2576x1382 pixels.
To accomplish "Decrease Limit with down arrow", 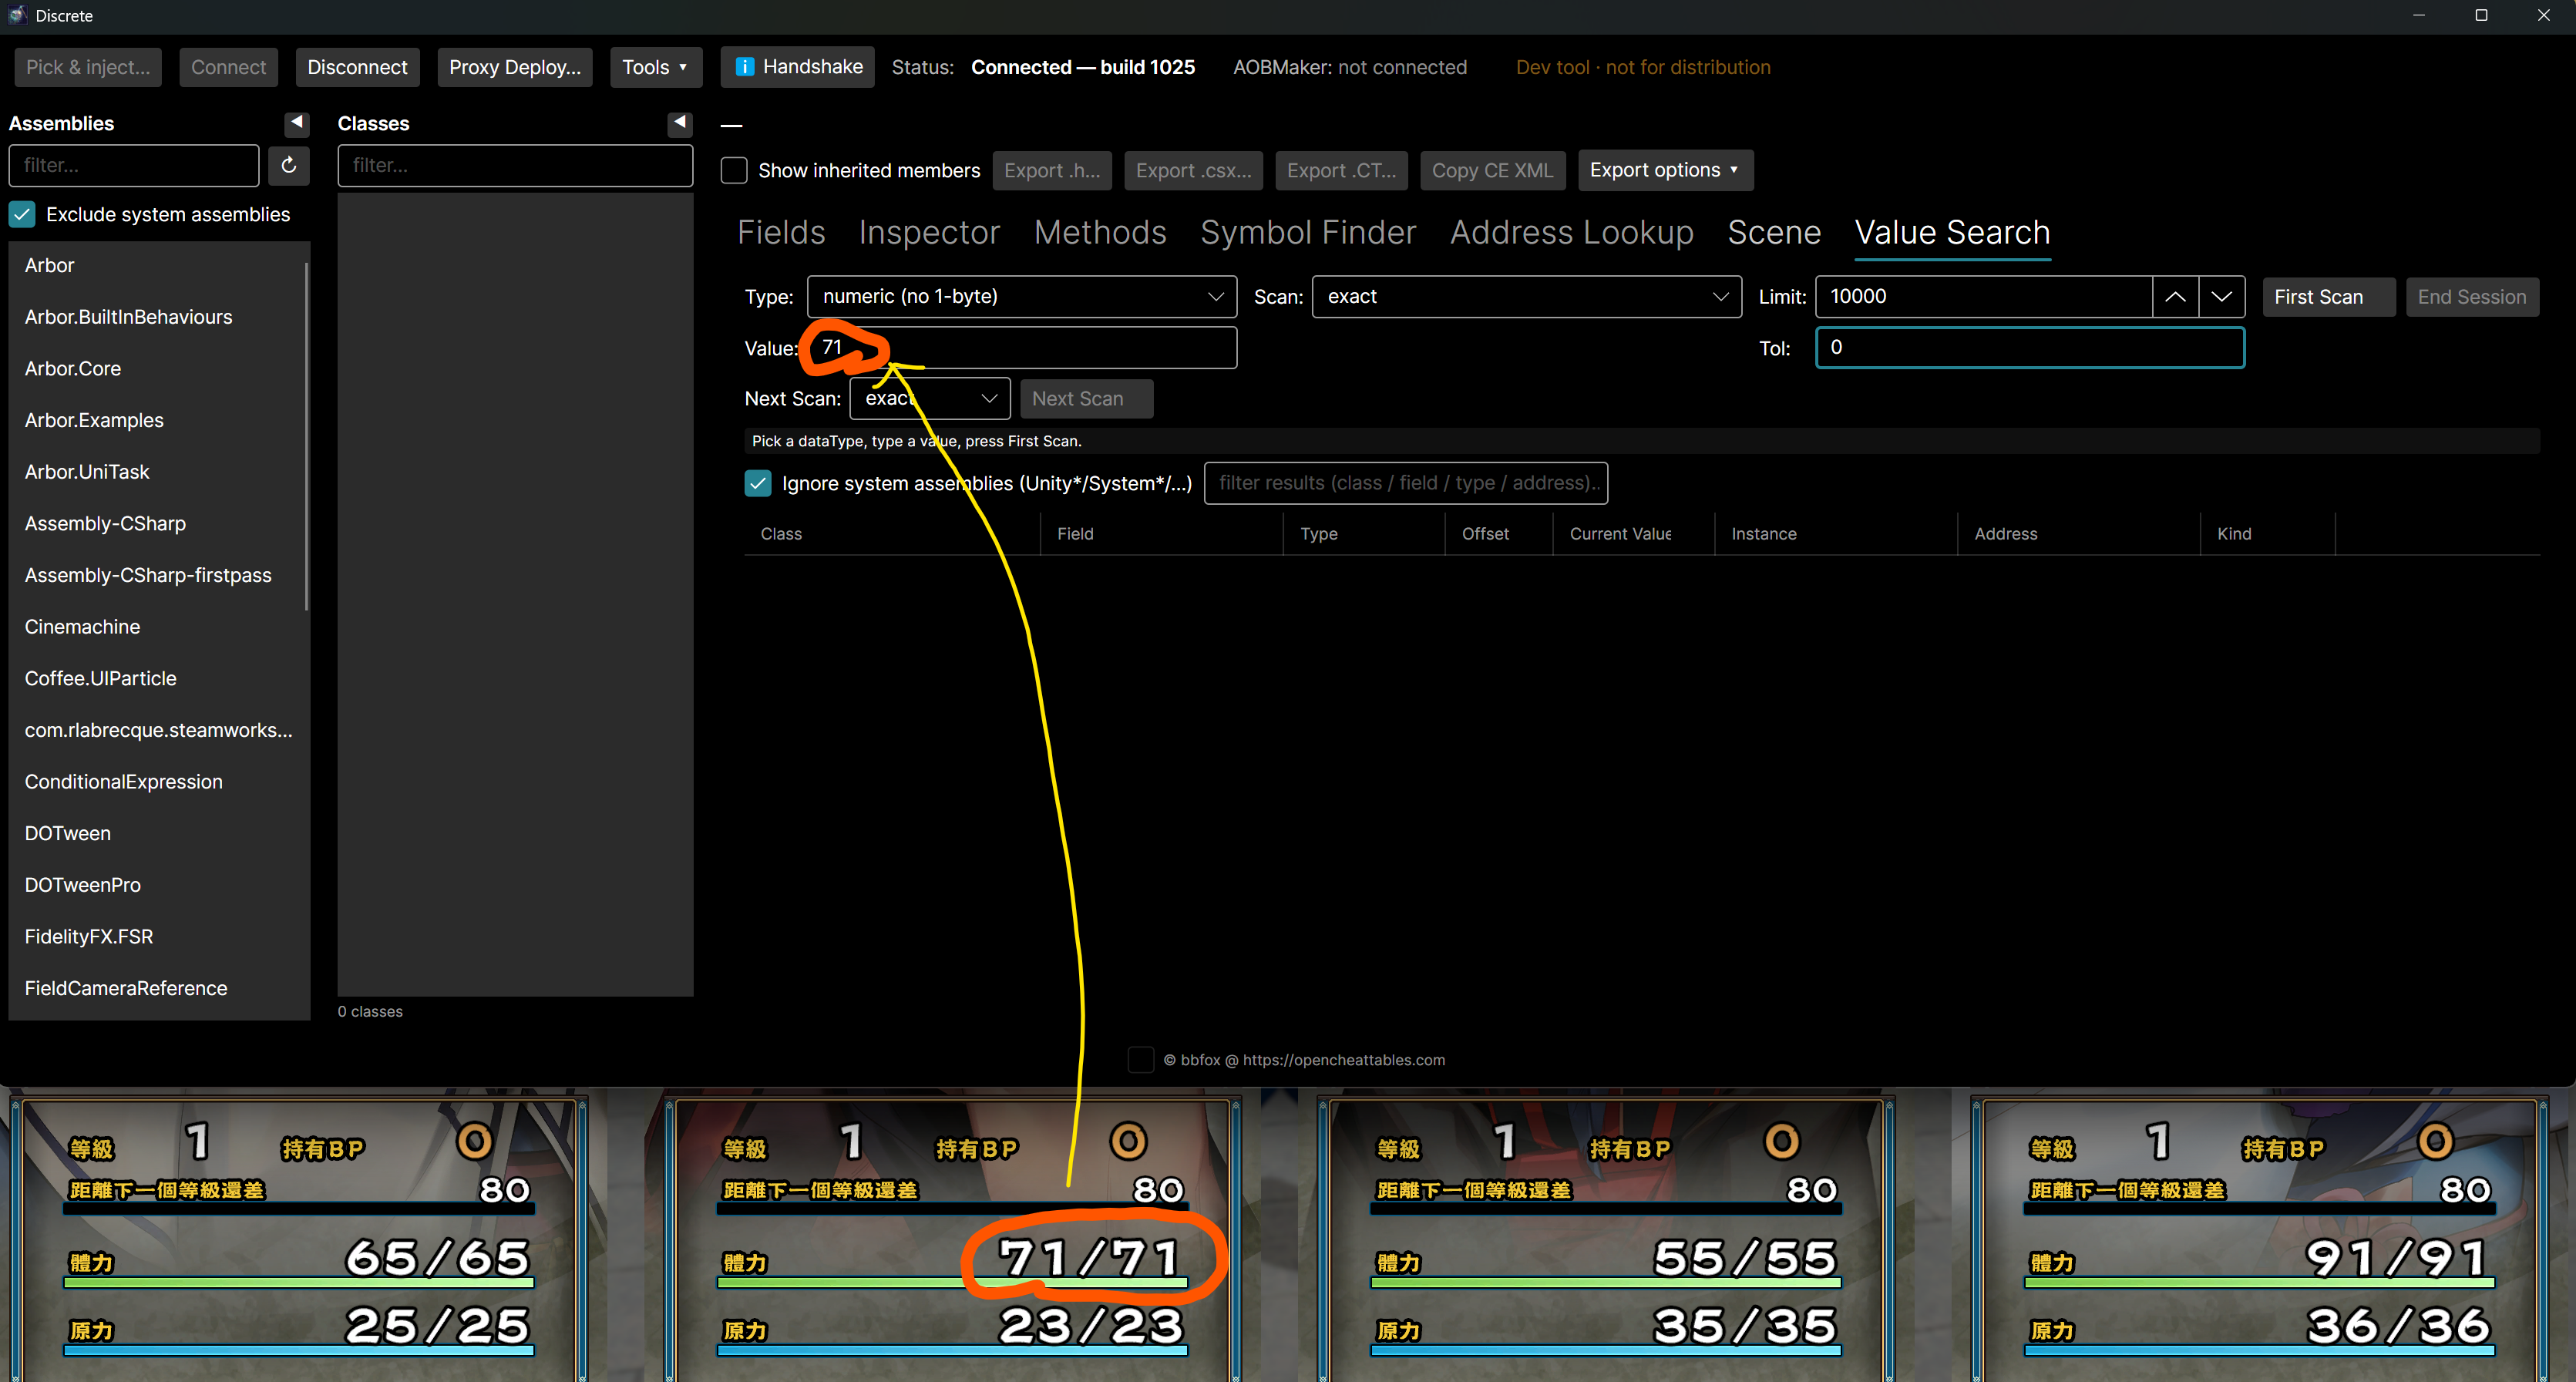I will [2221, 297].
